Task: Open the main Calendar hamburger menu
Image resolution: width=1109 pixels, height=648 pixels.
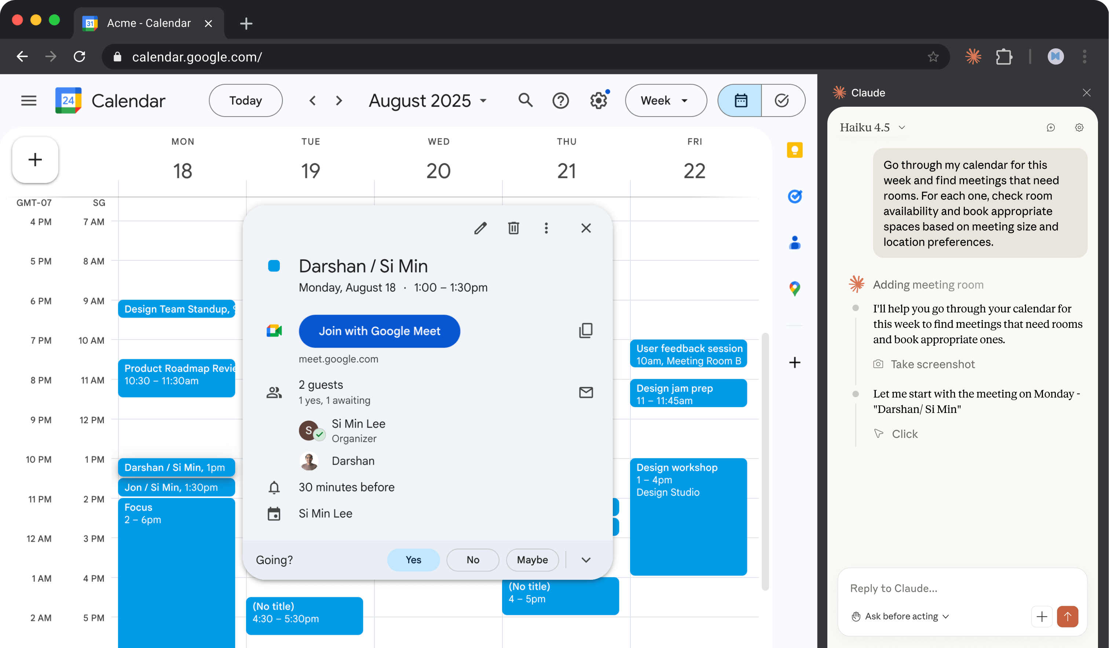Action: pyautogui.click(x=28, y=100)
